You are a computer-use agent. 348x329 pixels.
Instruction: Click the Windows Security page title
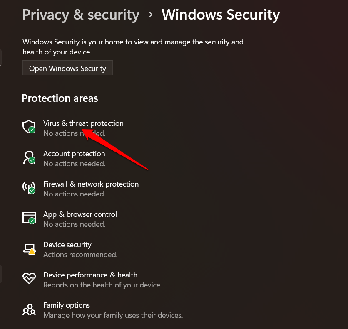point(220,15)
